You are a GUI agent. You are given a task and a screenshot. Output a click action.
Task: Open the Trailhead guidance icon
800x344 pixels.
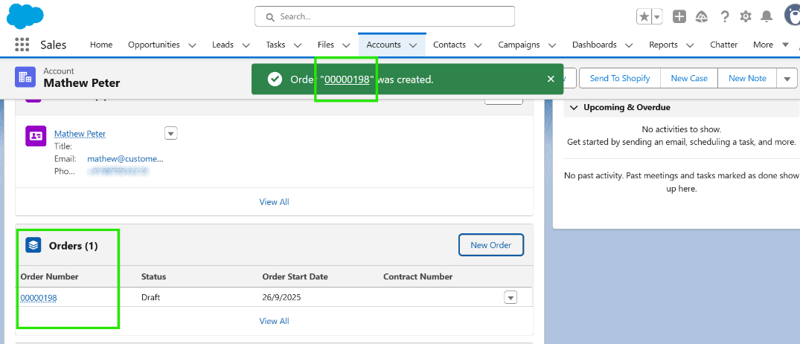(x=702, y=17)
